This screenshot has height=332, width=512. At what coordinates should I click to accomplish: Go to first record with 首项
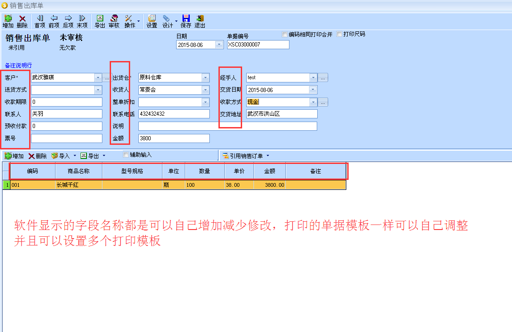point(40,21)
